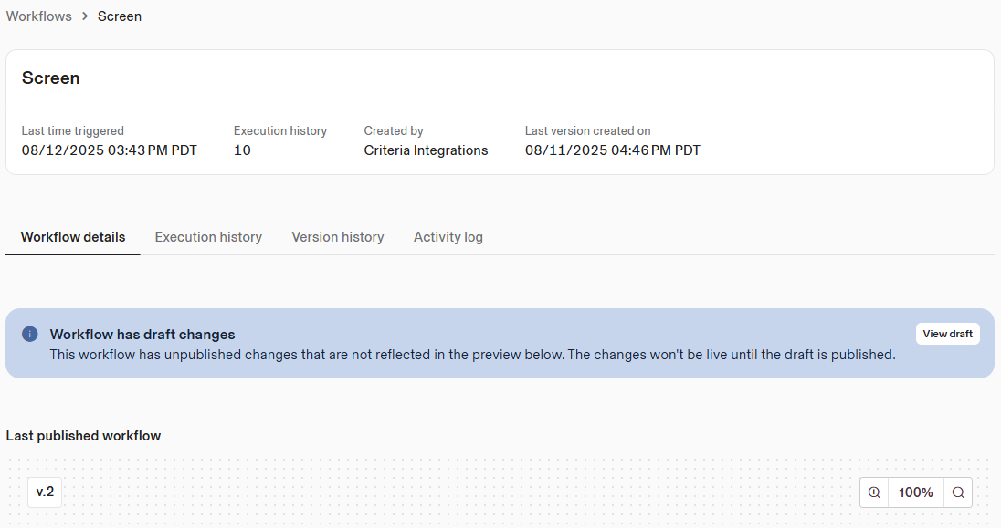Image resolution: width=1001 pixels, height=528 pixels.
Task: Click the last time triggered timestamp
Action: (x=110, y=150)
